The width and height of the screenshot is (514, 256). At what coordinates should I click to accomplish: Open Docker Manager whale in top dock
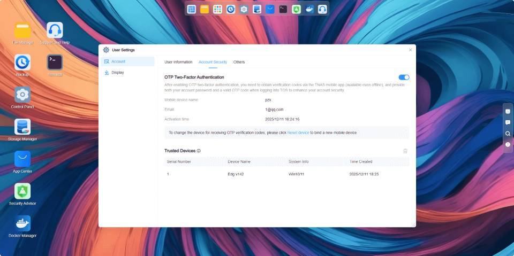pos(309,9)
